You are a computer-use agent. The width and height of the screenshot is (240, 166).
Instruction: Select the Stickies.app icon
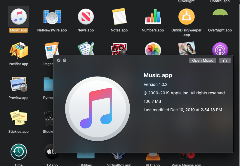click(19, 118)
